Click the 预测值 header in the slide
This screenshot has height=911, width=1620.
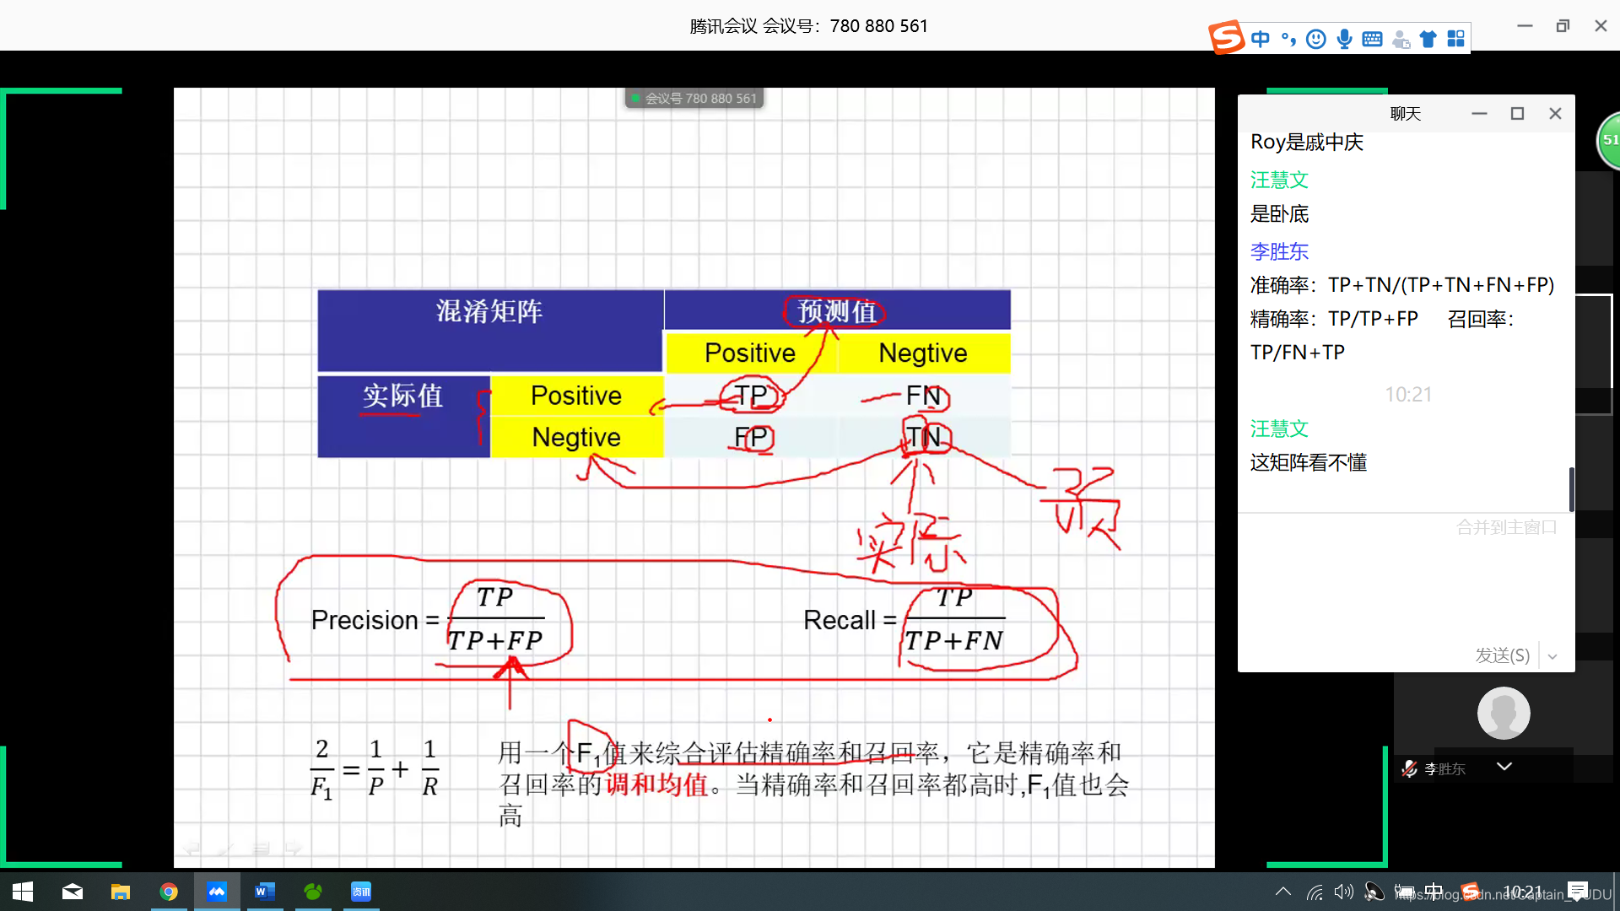tap(837, 311)
